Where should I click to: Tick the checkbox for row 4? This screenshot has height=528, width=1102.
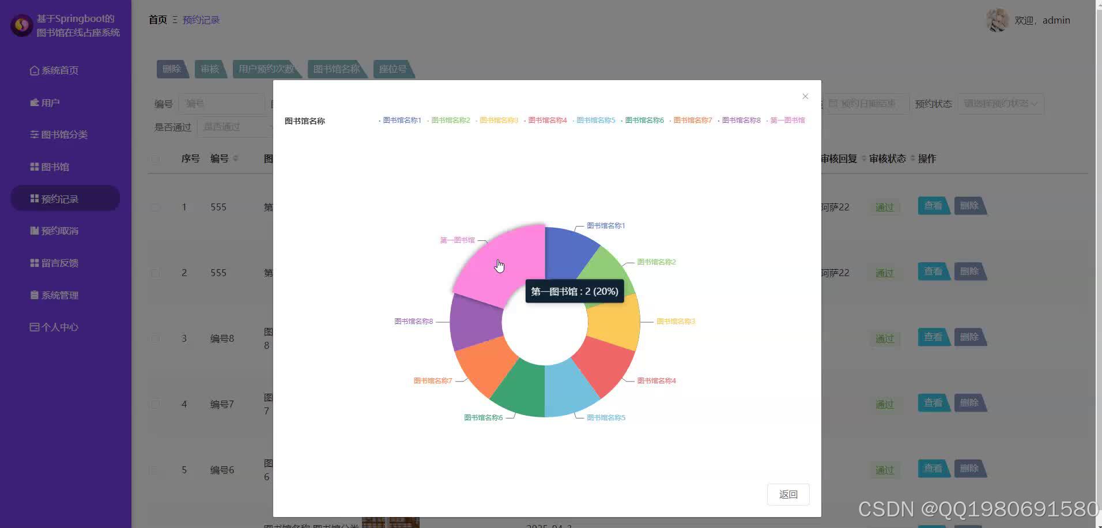pos(155,404)
